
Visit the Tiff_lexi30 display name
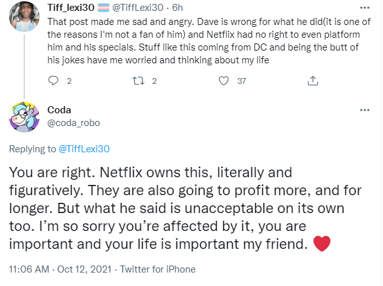click(x=71, y=8)
